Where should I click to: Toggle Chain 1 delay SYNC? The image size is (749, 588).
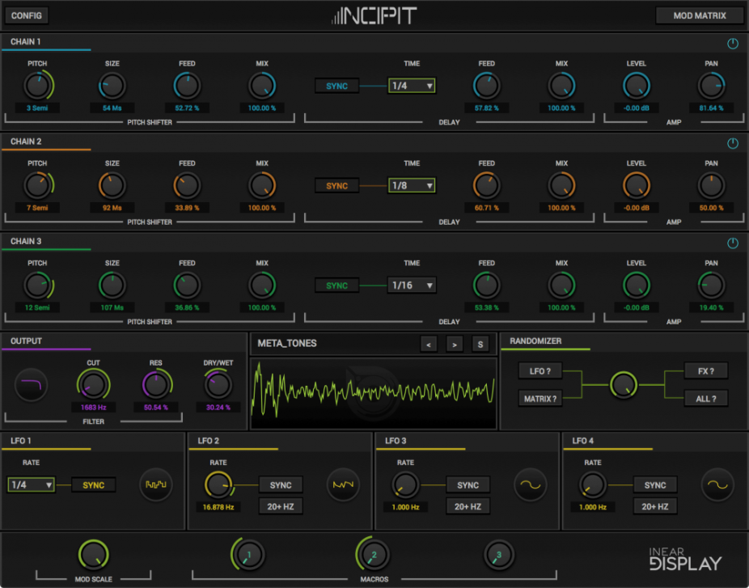tap(336, 86)
